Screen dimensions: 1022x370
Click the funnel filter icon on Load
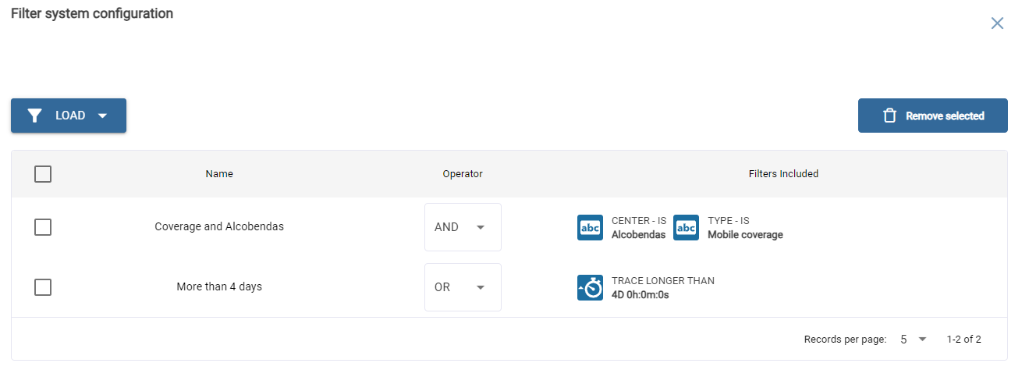click(34, 116)
